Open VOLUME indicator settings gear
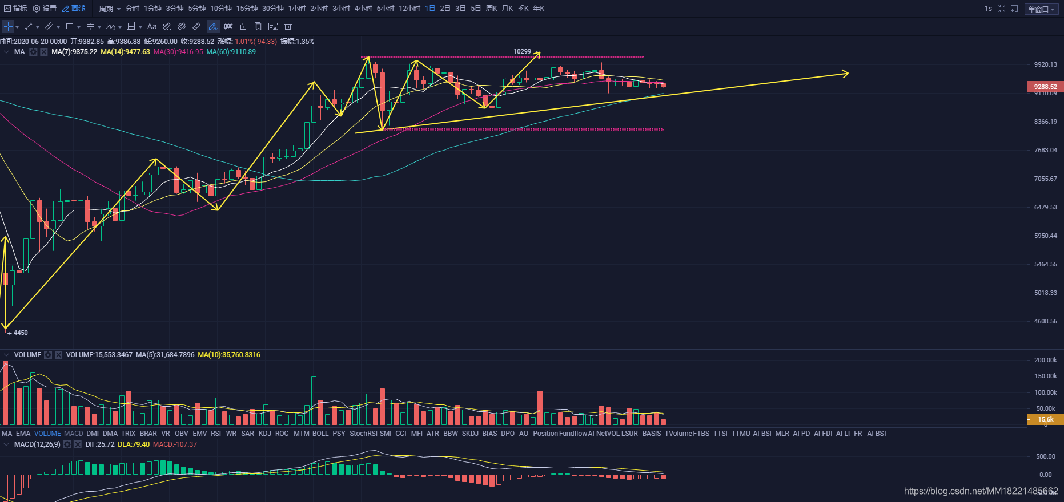This screenshot has width=1064, height=502. pos(48,355)
